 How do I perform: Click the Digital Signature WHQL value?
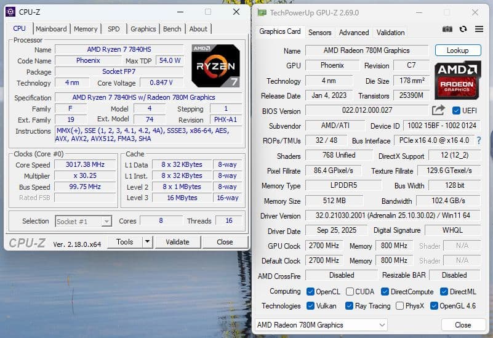click(452, 230)
